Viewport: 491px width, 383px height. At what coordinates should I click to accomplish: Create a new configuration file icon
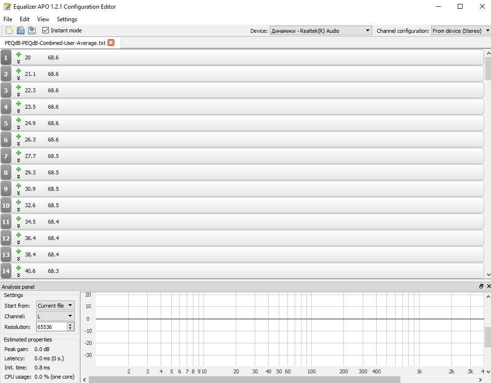9,30
